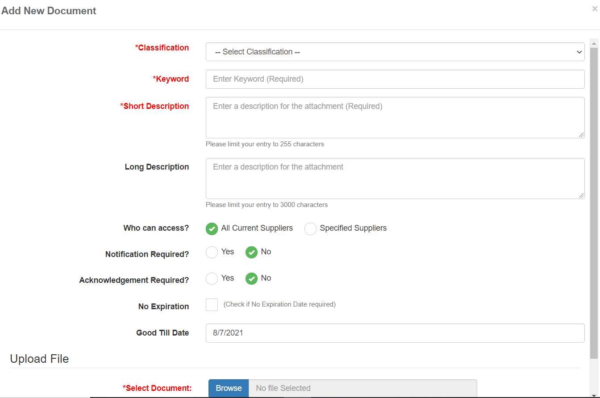Choose Yes for Notification Required

pos(212,253)
